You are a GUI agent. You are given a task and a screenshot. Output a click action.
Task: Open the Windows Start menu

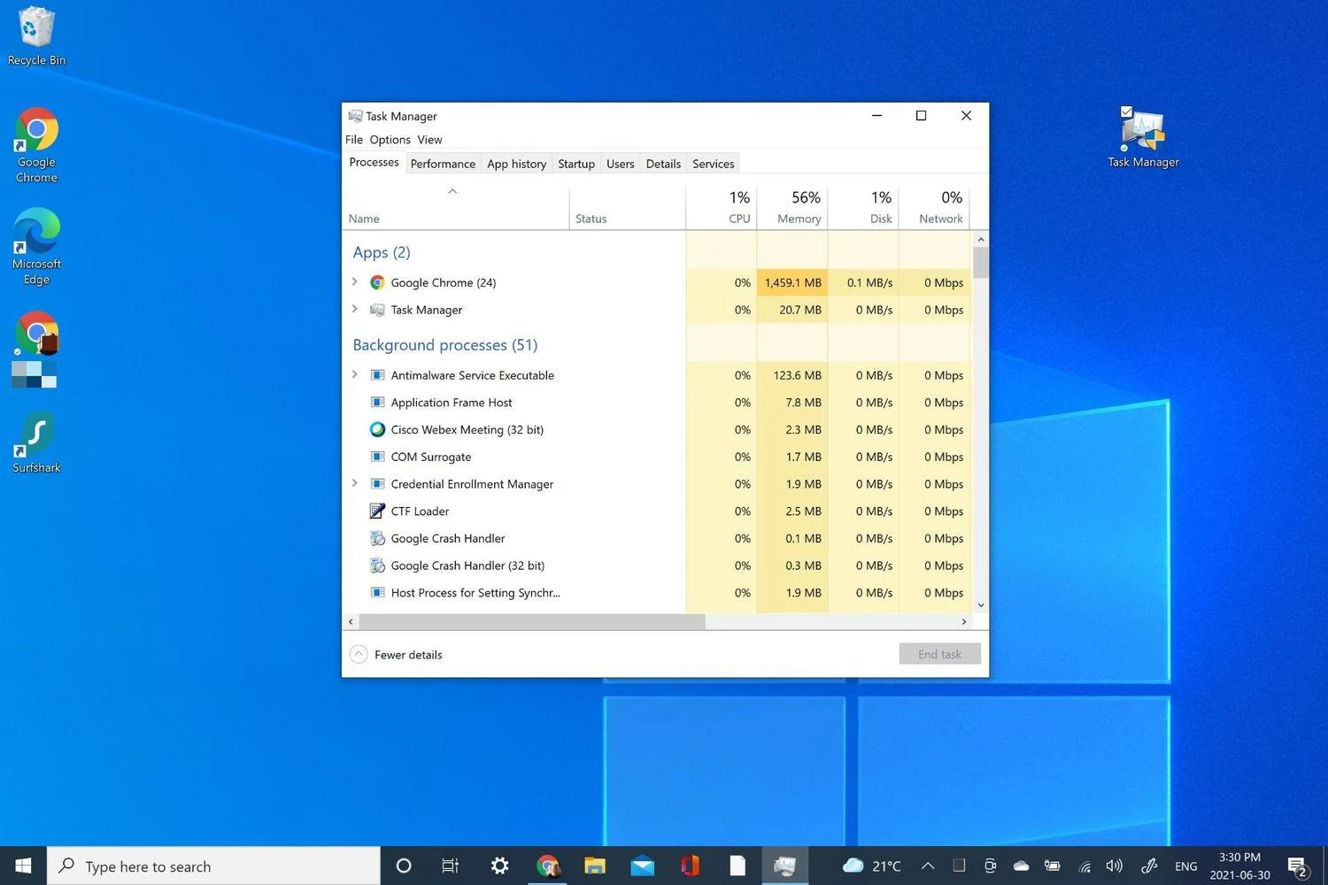coord(24,866)
